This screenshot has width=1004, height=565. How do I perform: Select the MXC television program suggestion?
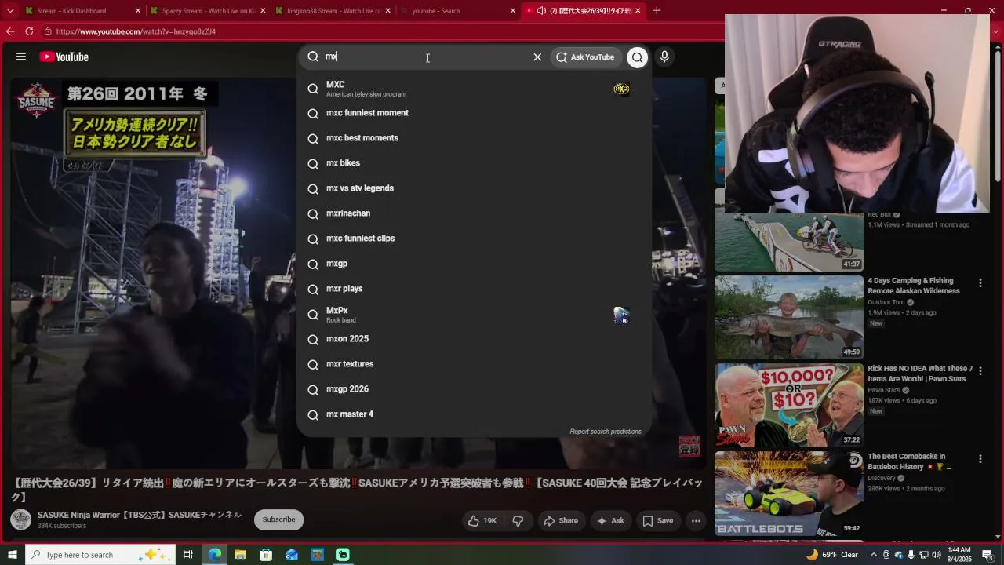tap(475, 89)
